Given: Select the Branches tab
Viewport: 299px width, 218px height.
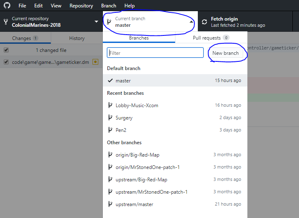Looking at the screenshot, I should coord(139,38).
